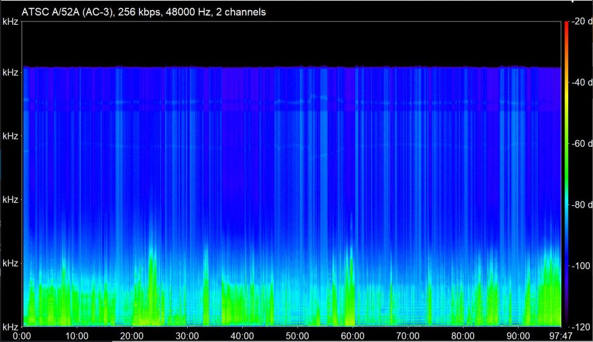Click the 20:00 time label
593x342 pixels.
coord(132,336)
